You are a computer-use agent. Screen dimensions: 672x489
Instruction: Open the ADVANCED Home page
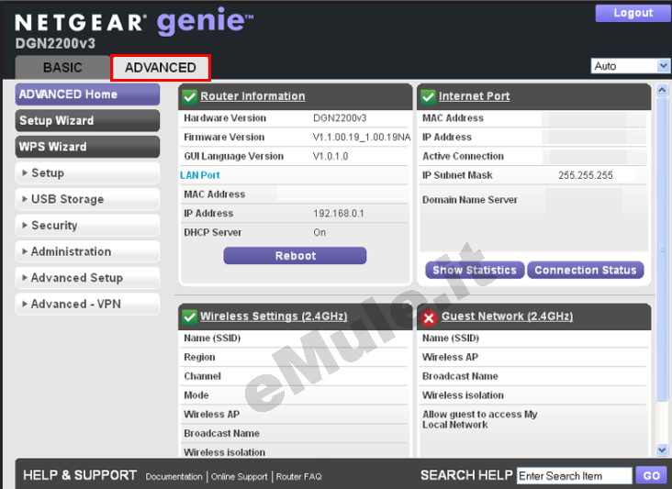point(87,94)
